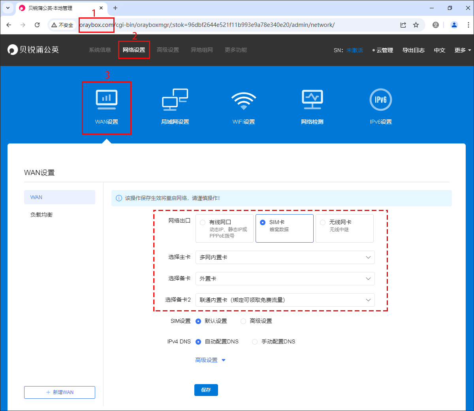
Task: Open the IPv6设置 circle icon
Action: 381,100
